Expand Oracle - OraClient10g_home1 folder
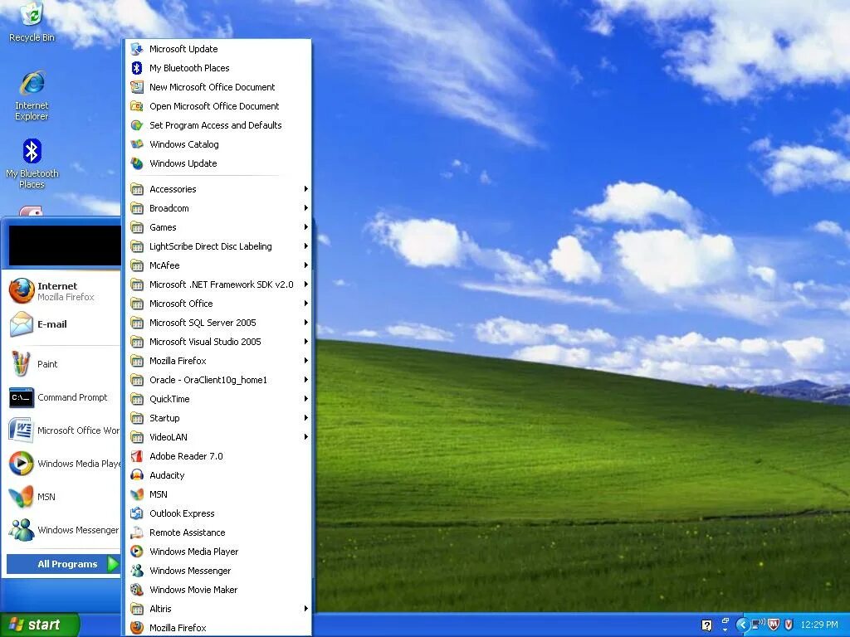The image size is (850, 637). coord(218,380)
